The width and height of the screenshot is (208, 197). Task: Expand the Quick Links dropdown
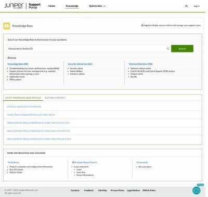[x=97, y=6]
